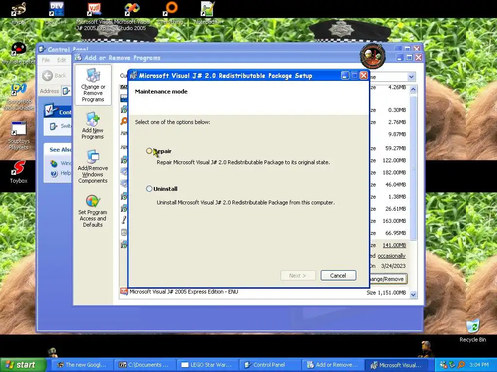The image size is (497, 372).
Task: Open the Dev-C++ desktop shortcut
Action: 56,14
